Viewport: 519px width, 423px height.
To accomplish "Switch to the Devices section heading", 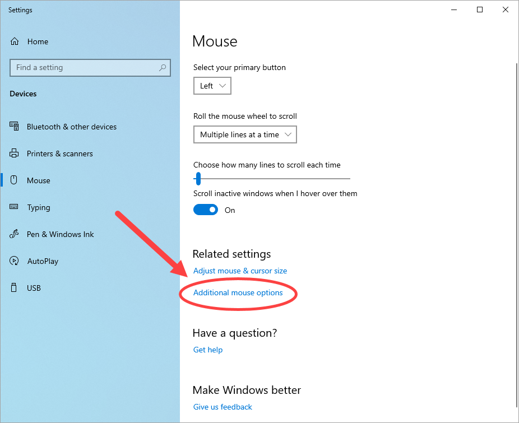I will 23,94.
